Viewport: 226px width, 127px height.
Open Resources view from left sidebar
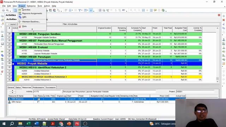tap(2, 36)
